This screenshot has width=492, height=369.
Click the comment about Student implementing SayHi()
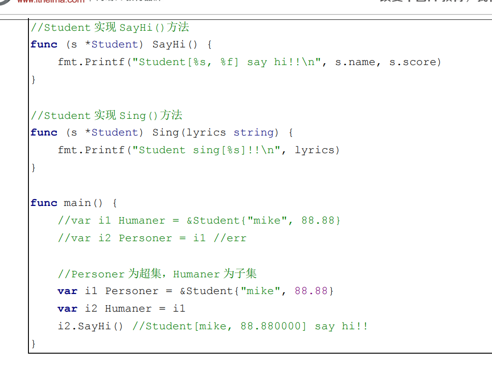point(110,28)
